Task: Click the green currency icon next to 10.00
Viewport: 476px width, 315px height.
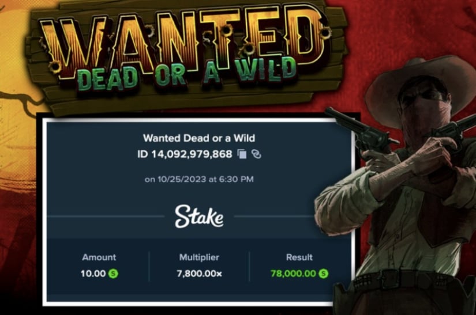Action: (113, 274)
